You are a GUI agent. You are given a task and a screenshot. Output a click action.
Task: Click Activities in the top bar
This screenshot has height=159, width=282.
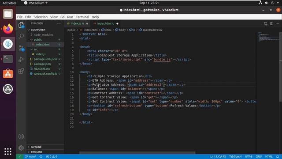(9, 3)
